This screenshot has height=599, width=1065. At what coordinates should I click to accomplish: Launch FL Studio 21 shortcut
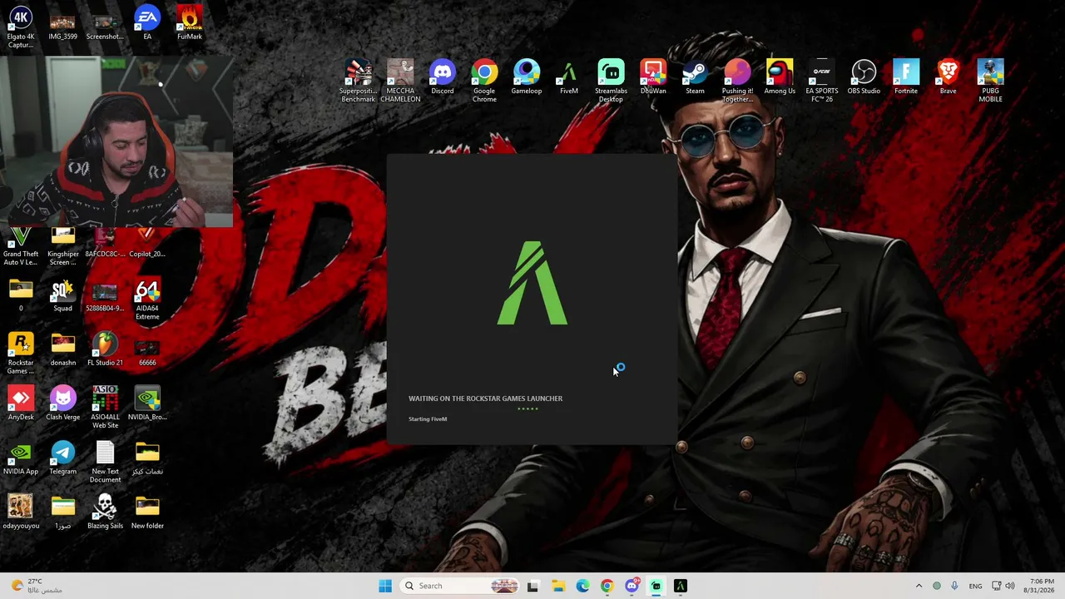[105, 349]
